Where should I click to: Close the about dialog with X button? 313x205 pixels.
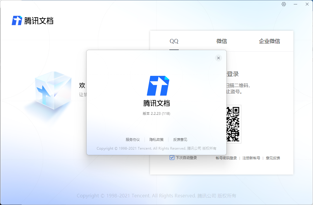pyautogui.click(x=219, y=58)
